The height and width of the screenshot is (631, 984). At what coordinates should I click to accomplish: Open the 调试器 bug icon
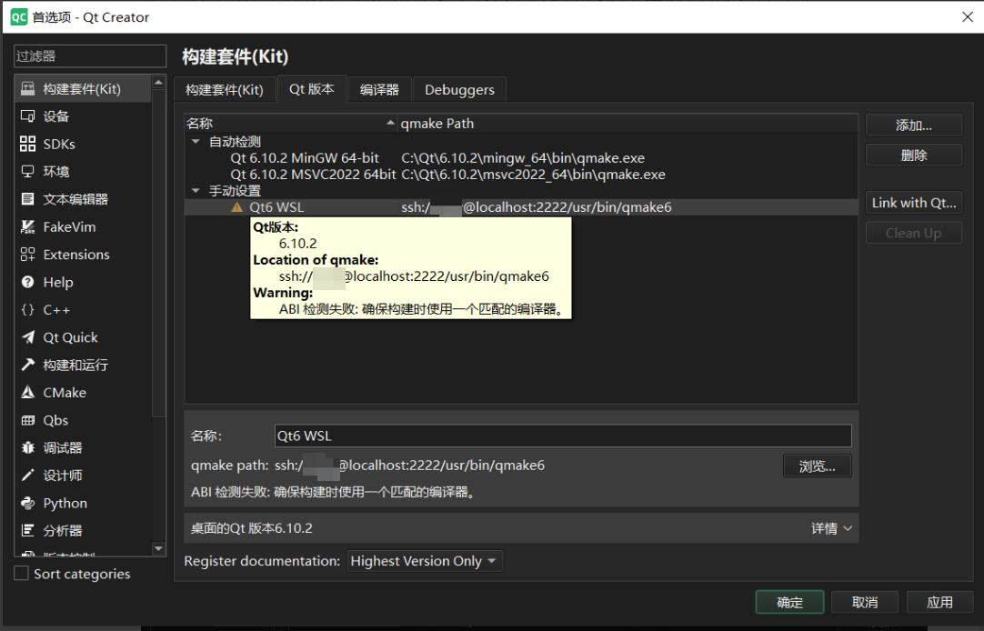pyautogui.click(x=27, y=447)
